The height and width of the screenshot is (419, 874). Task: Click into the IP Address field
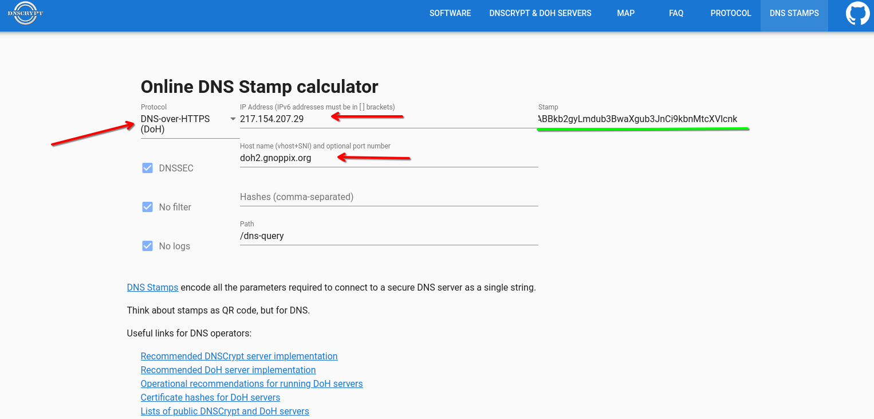pyautogui.click(x=388, y=119)
